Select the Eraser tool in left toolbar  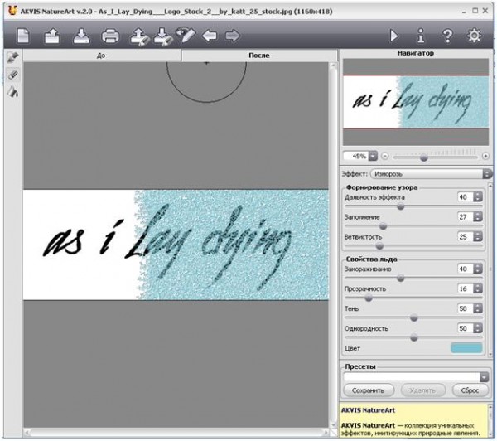coord(12,75)
